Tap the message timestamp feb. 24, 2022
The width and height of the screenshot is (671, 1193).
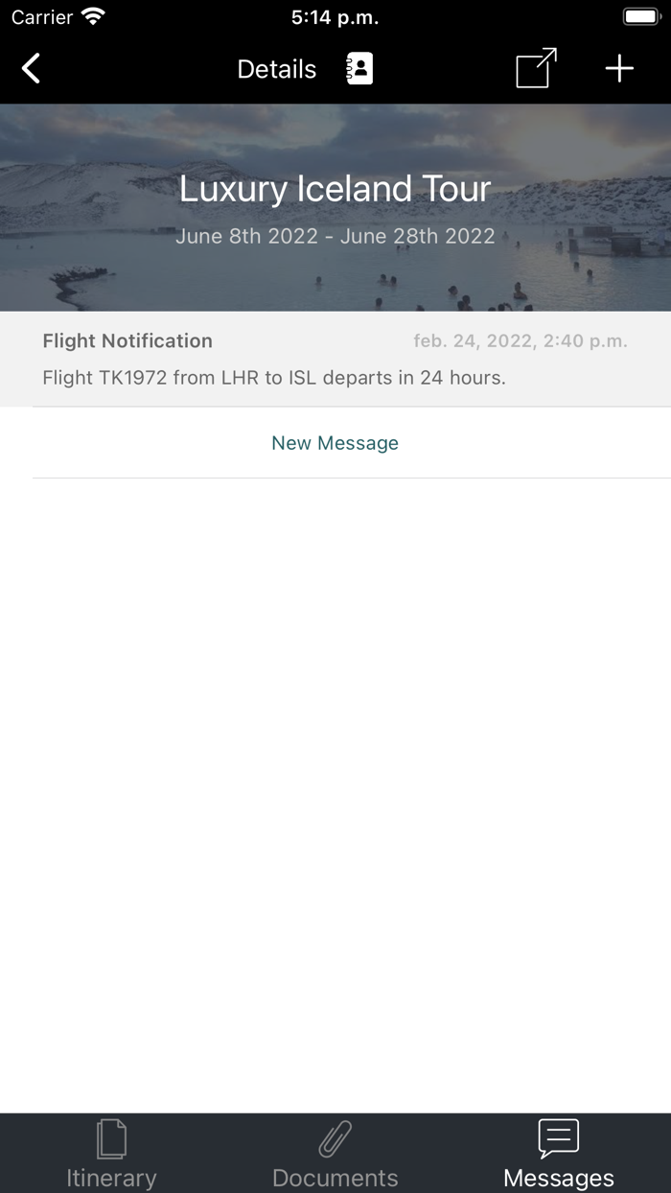point(521,340)
